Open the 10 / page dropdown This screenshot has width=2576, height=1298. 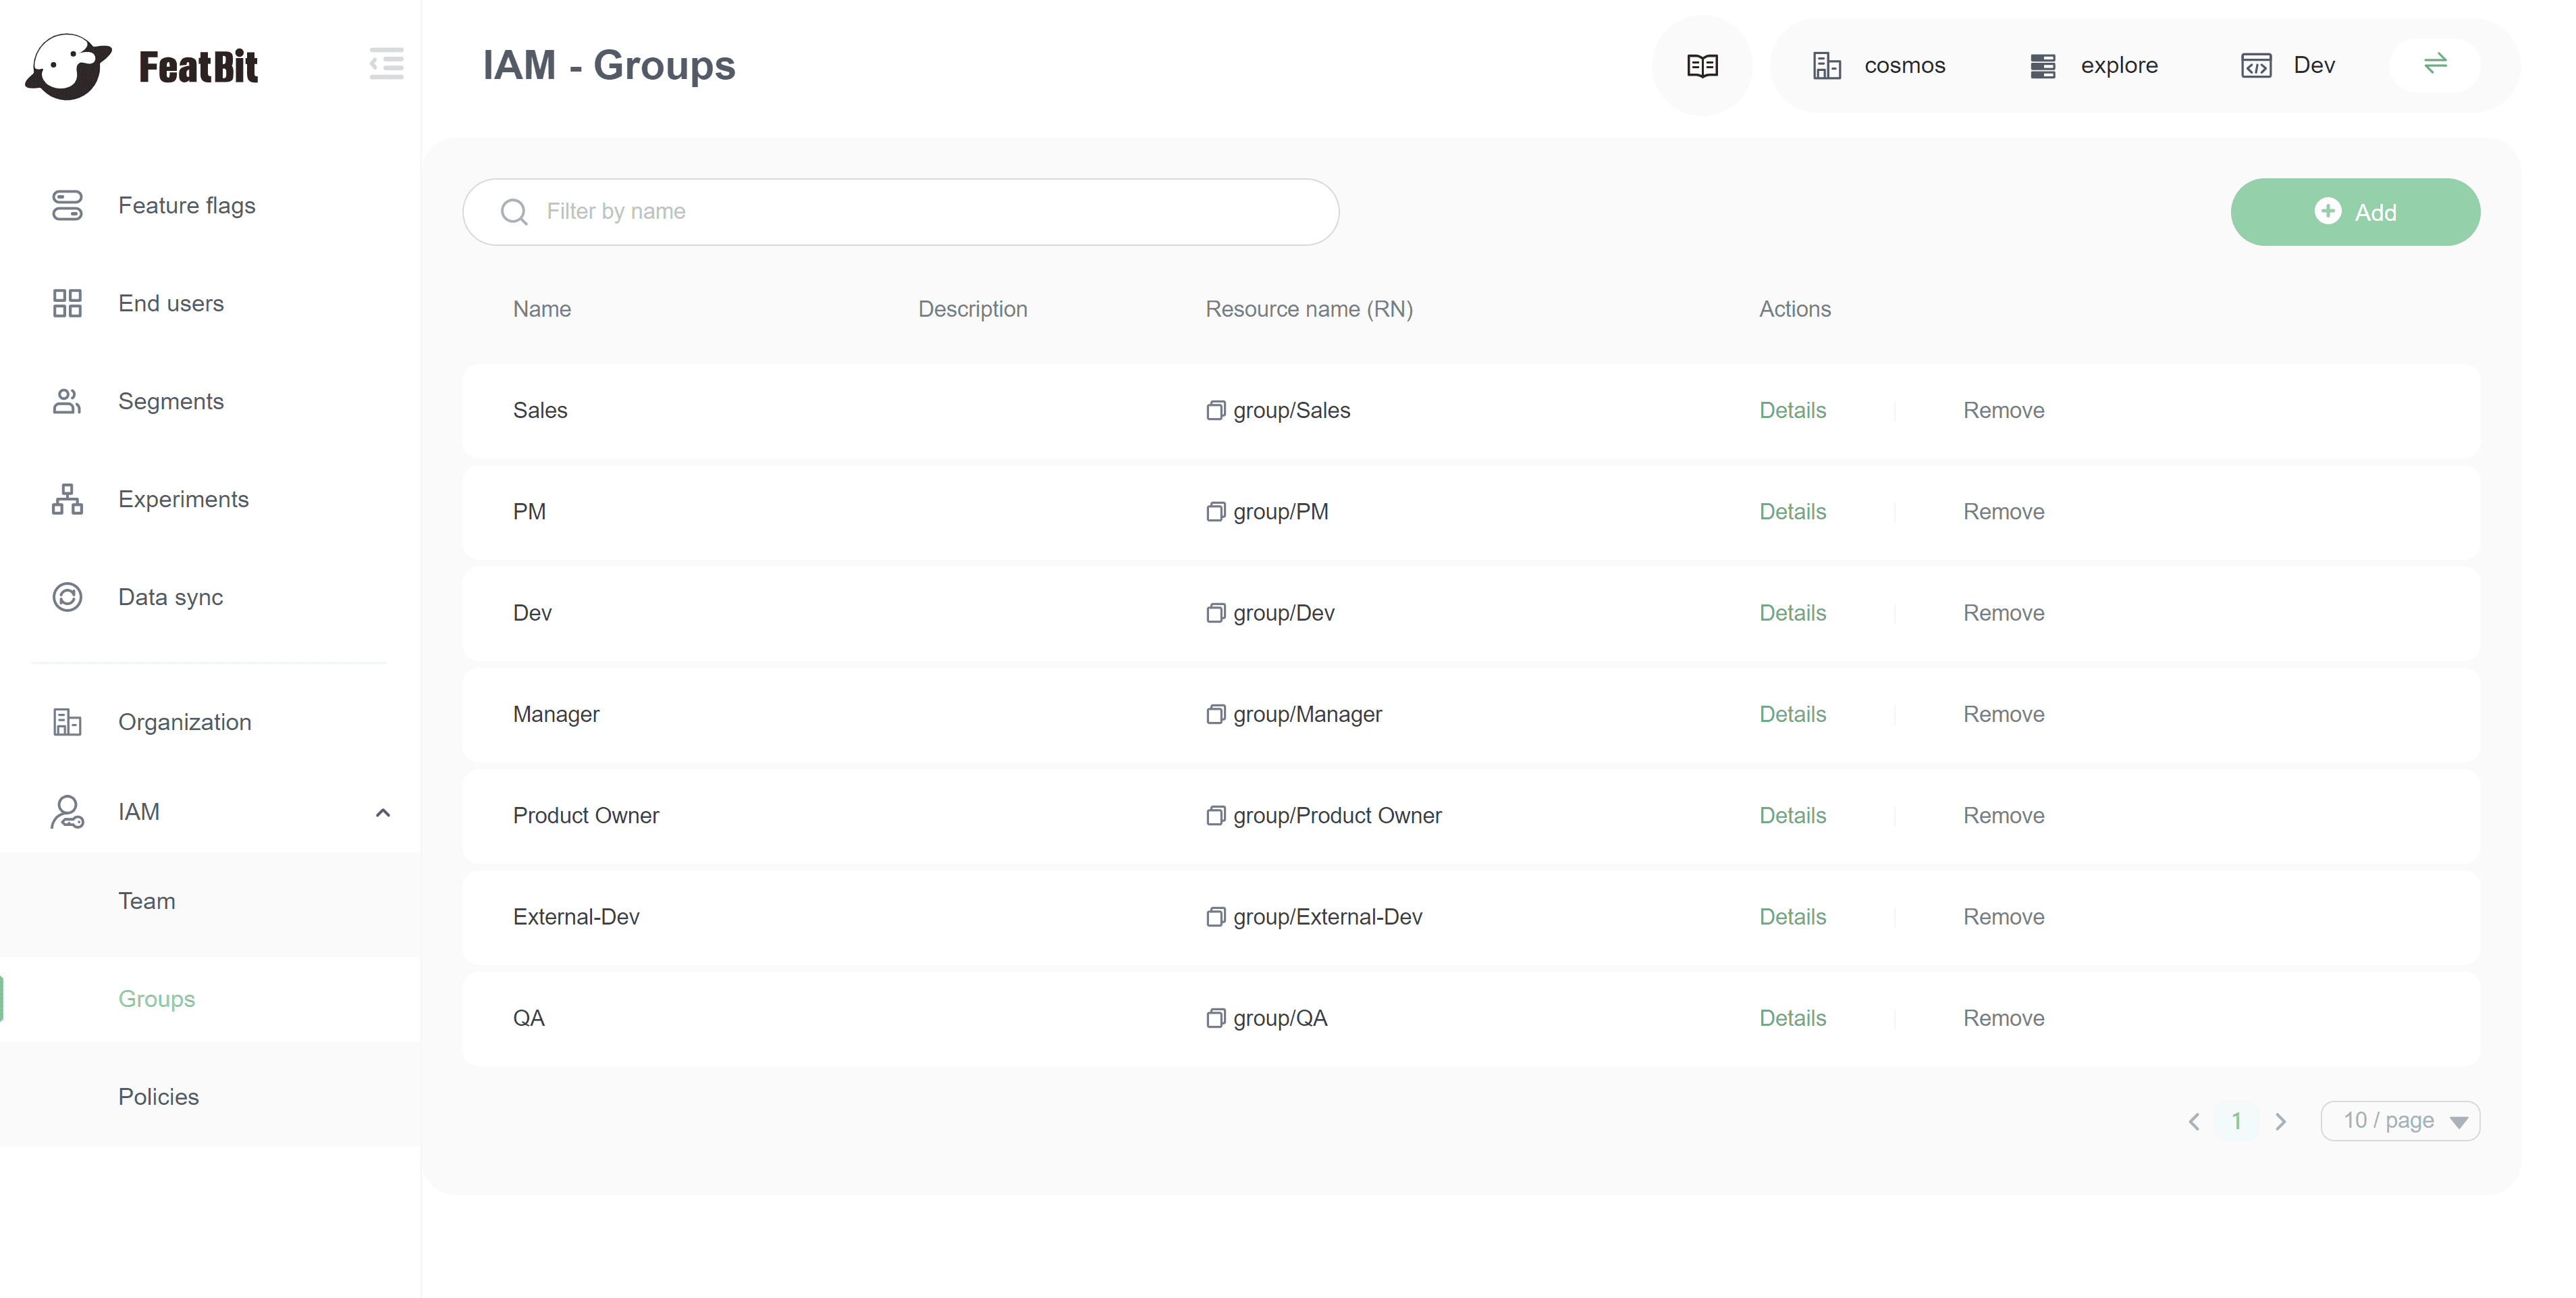[2400, 1121]
